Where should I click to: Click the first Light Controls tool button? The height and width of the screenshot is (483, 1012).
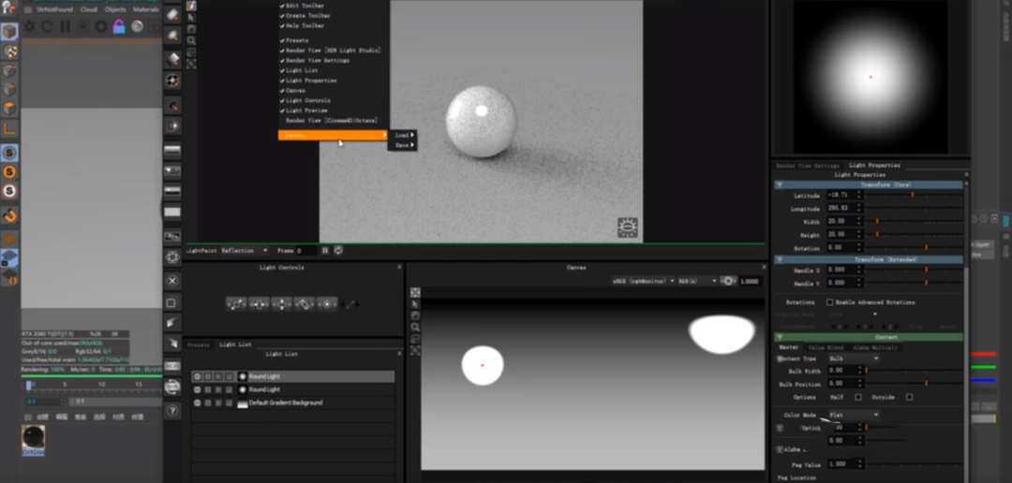(x=235, y=303)
